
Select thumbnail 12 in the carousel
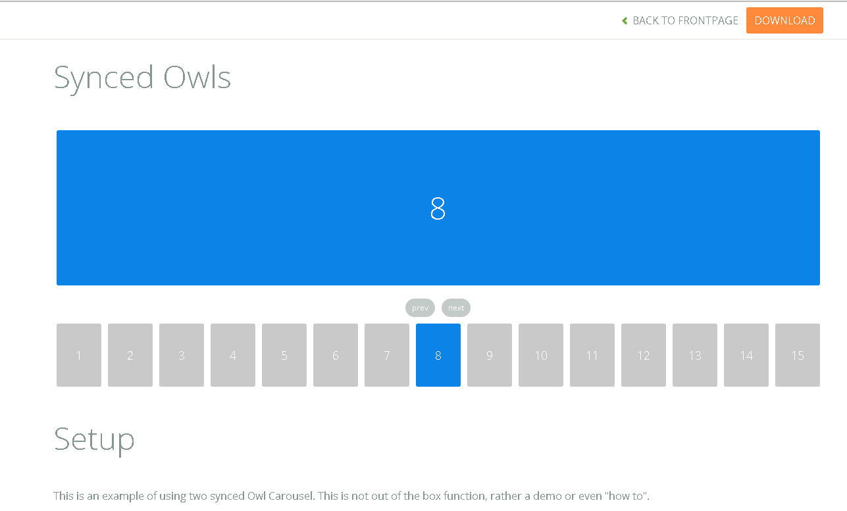tap(643, 355)
